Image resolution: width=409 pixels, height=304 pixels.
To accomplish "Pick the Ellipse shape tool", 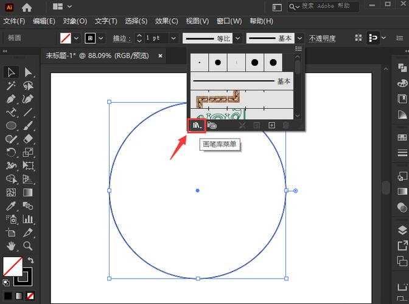I will pos(11,126).
